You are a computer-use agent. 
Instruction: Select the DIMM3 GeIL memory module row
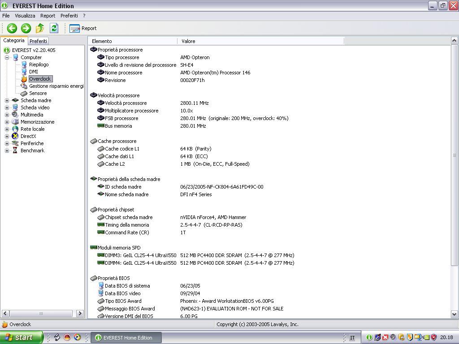195,255
